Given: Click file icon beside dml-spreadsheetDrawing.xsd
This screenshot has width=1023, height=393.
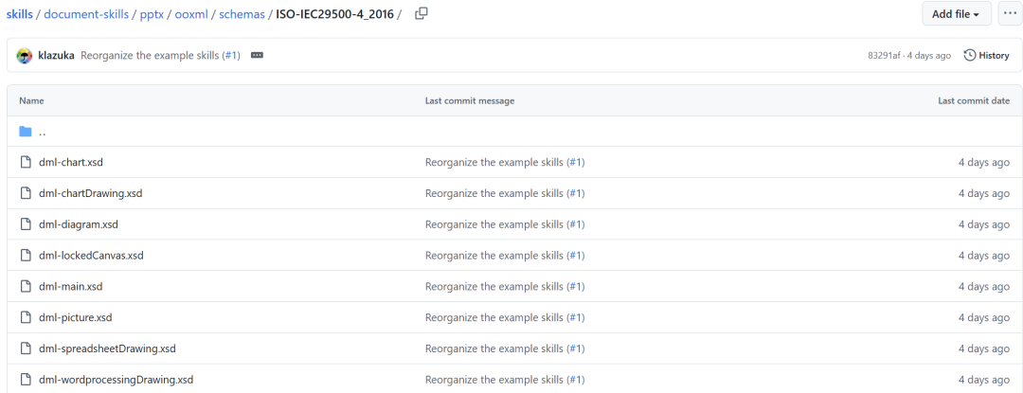Looking at the screenshot, I should click(26, 348).
